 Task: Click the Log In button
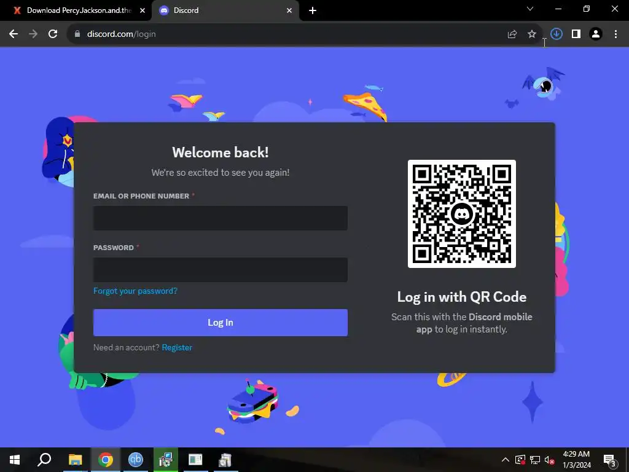221,323
